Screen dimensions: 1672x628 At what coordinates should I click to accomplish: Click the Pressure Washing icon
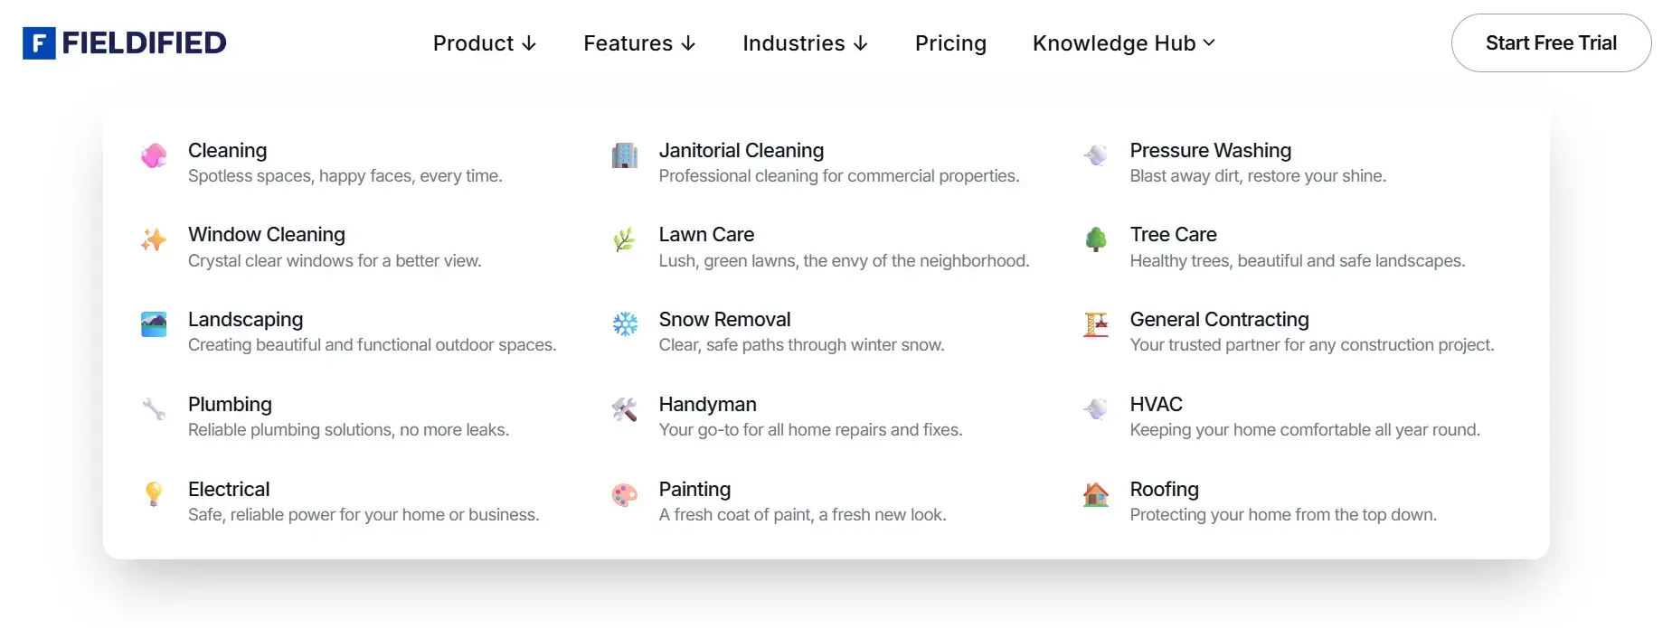point(1095,155)
